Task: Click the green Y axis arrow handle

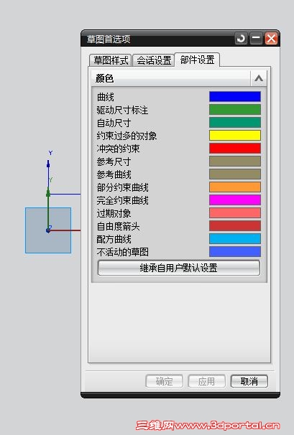Action: pyautogui.click(x=48, y=193)
